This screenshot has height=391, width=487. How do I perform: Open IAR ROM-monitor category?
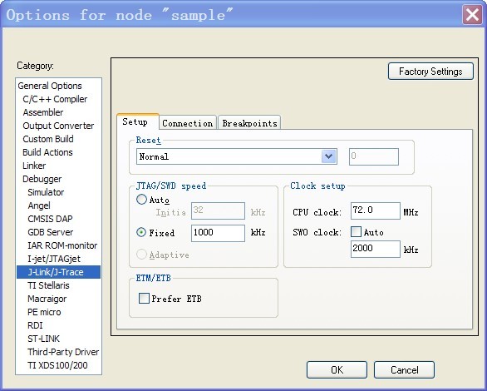(x=62, y=245)
